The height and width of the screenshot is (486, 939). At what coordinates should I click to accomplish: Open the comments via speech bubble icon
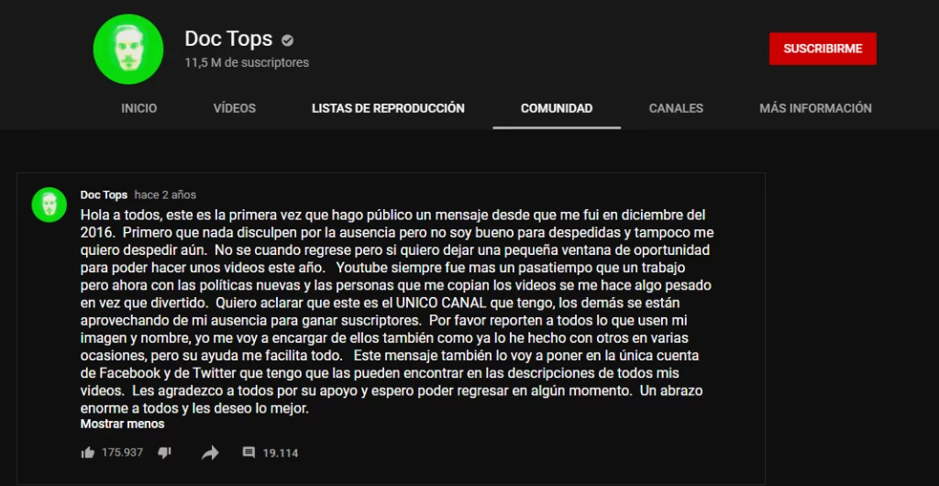(x=249, y=452)
